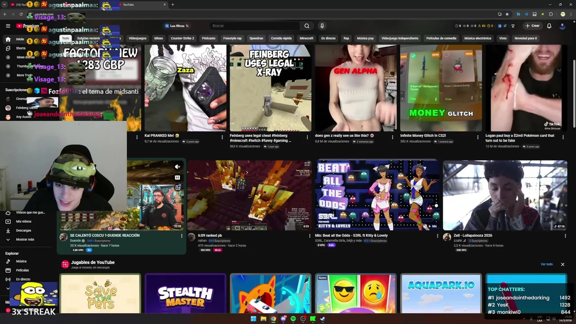Select the Counter-Strike 2 filter chip

click(182, 38)
